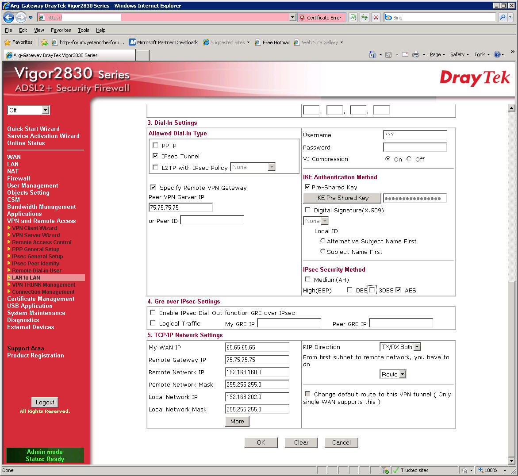Image resolution: width=518 pixels, height=476 pixels.
Task: Click the Add to Favorites Bar star icon
Action: 44,42
